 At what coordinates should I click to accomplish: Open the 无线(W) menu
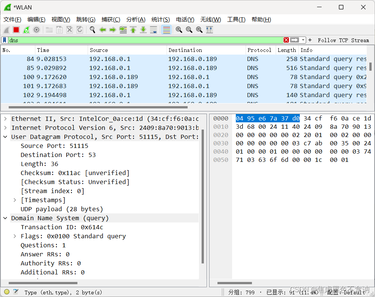[211, 20]
